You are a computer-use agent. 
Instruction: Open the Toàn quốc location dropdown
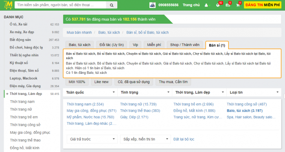click(90, 93)
